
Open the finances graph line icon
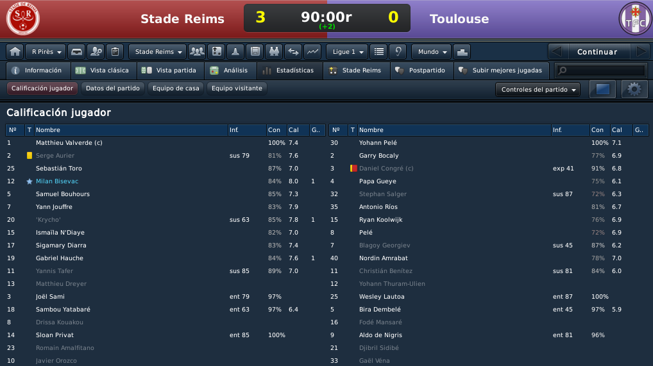pos(312,52)
